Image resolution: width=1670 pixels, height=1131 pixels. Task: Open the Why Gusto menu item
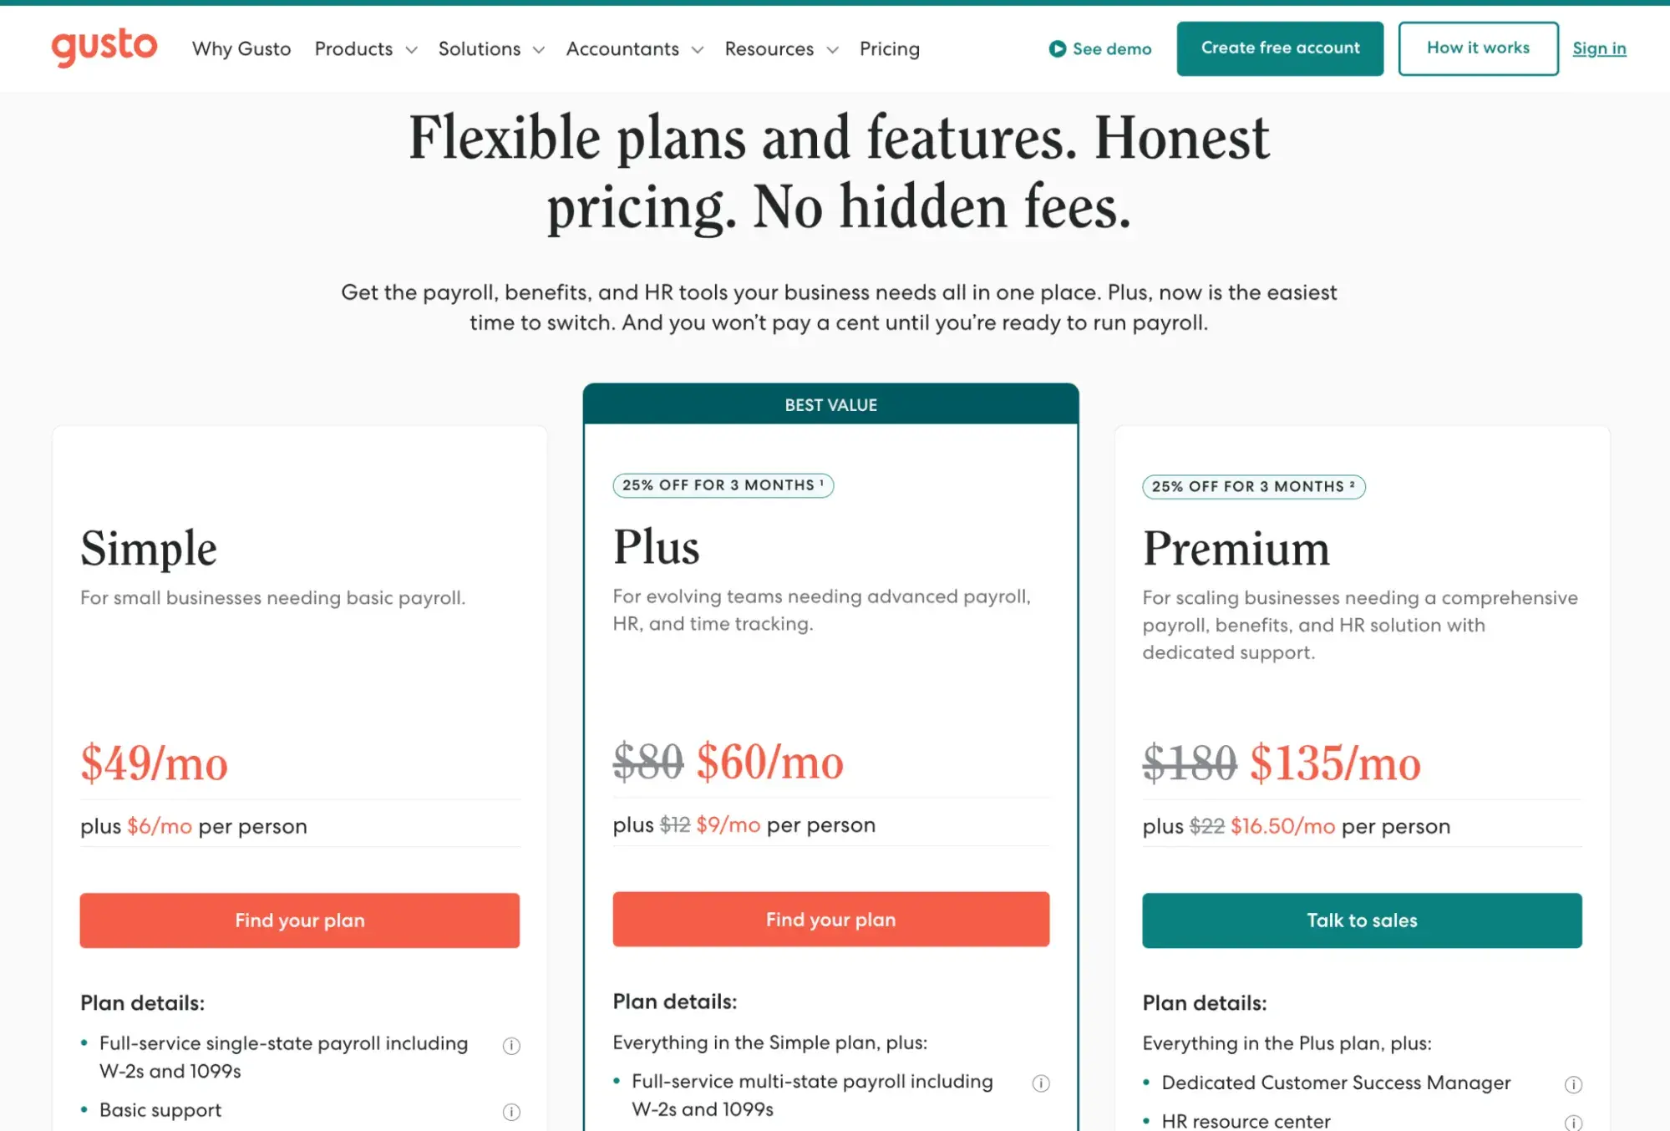tap(241, 49)
